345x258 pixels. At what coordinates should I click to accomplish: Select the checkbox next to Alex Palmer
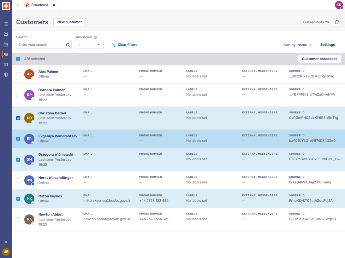click(18, 74)
